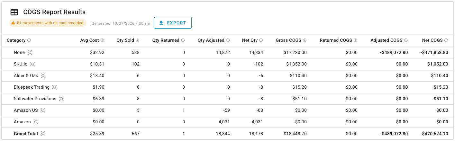Click the $17,220.00 gross COGS value

295,52
